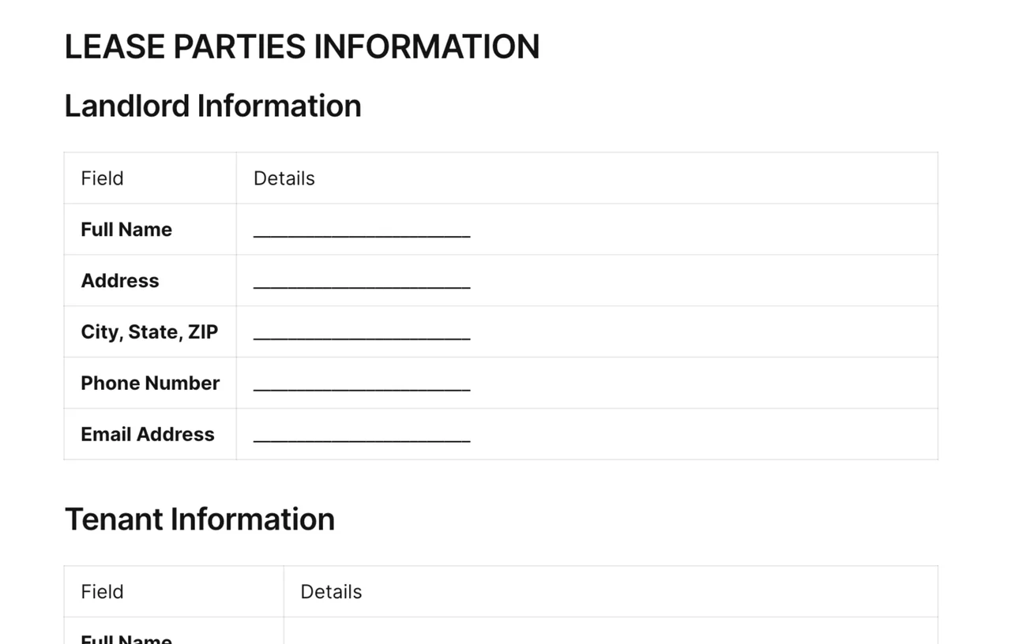This screenshot has height=644, width=1011.
Task: Click the Email Address blank line
Action: coord(362,435)
